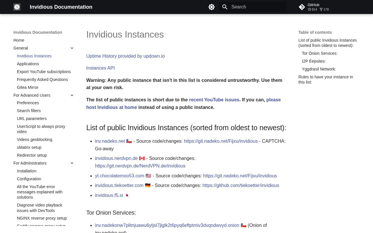Open Home in the sidebar
Image resolution: width=373 pixels, height=233 pixels.
coord(19,40)
